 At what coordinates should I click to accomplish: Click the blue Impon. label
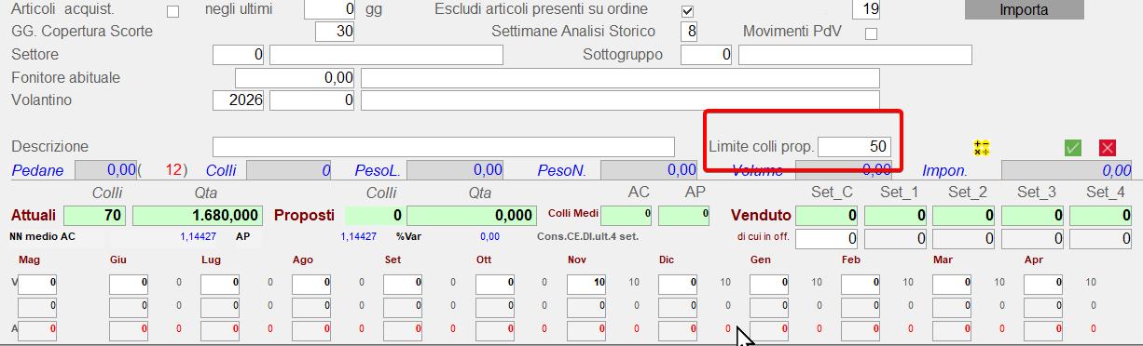944,171
